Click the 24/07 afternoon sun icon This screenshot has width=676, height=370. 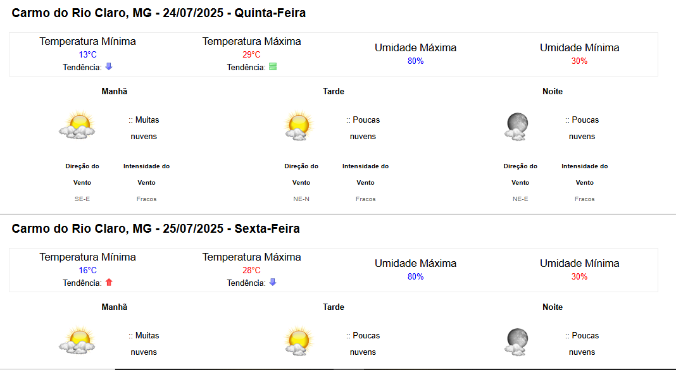[x=298, y=125]
